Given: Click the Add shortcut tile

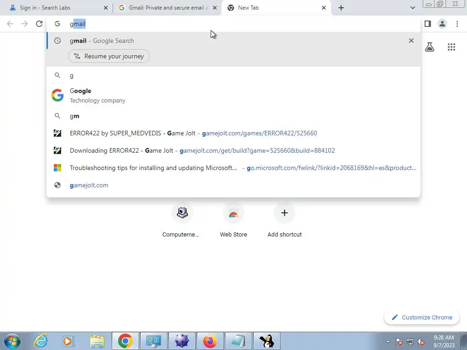Looking at the screenshot, I should coord(285,220).
